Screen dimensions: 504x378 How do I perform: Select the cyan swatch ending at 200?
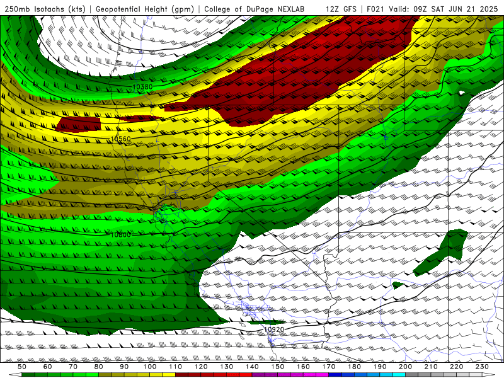(x=399, y=374)
